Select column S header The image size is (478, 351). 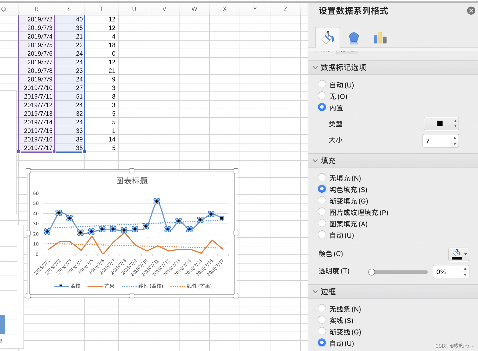[x=69, y=9]
